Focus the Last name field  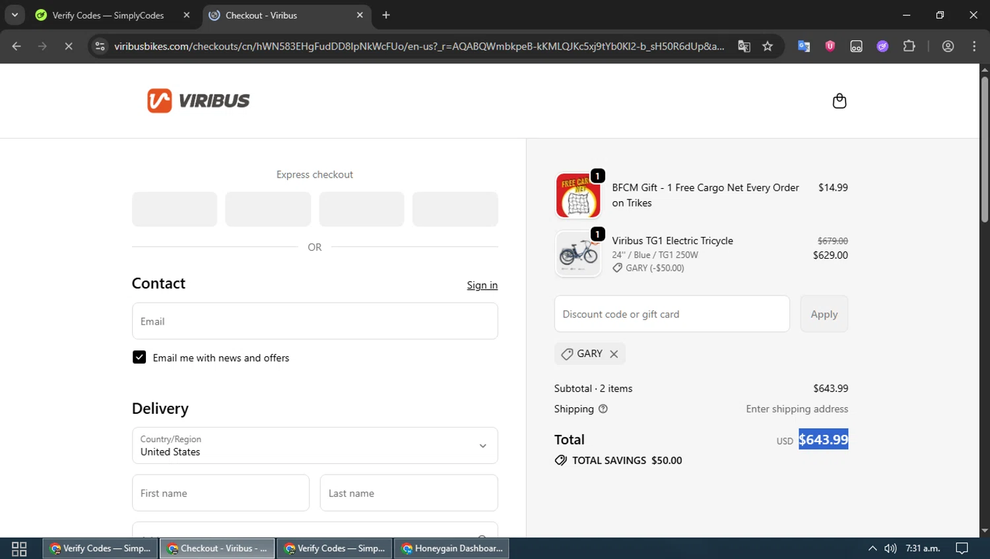(409, 493)
